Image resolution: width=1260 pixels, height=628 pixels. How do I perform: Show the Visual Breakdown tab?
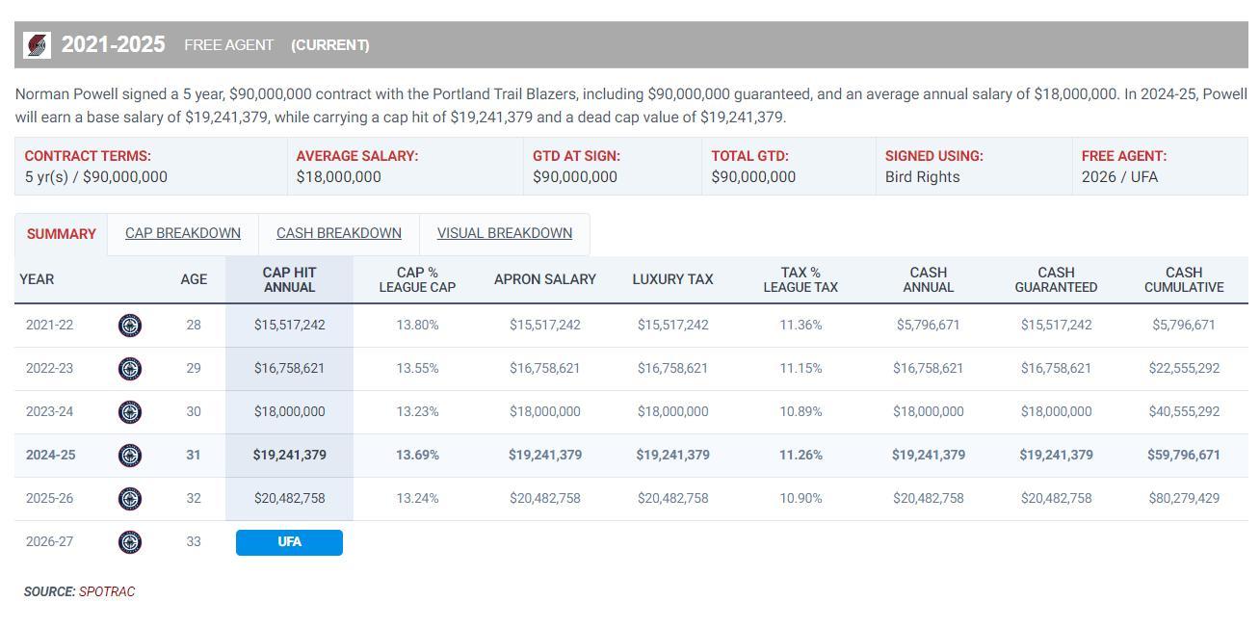(505, 233)
